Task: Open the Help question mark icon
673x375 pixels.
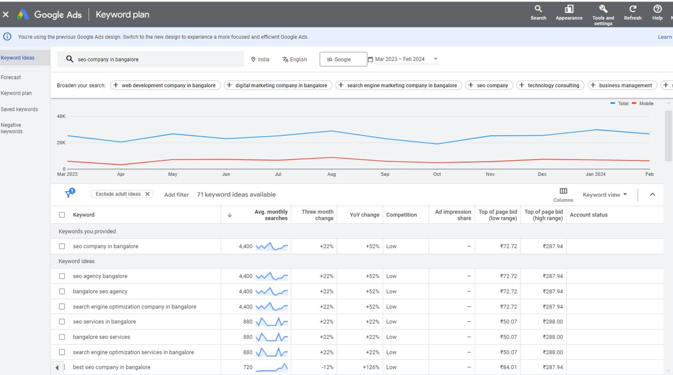Action: pyautogui.click(x=657, y=13)
